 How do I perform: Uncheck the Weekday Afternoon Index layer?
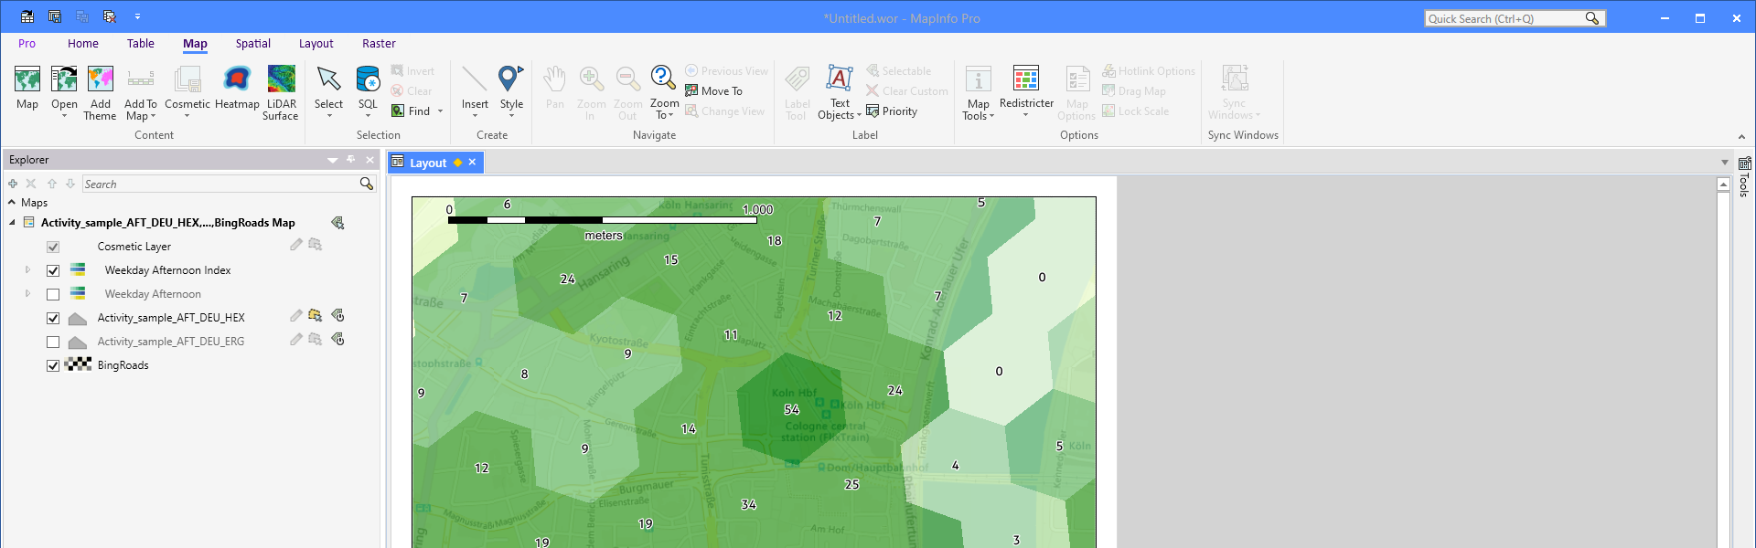coord(53,270)
